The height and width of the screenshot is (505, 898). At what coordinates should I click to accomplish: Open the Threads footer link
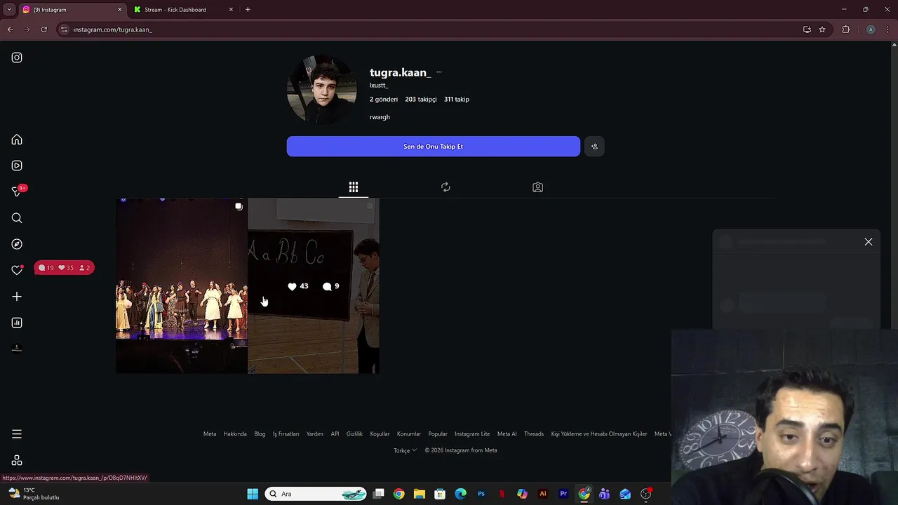click(534, 434)
